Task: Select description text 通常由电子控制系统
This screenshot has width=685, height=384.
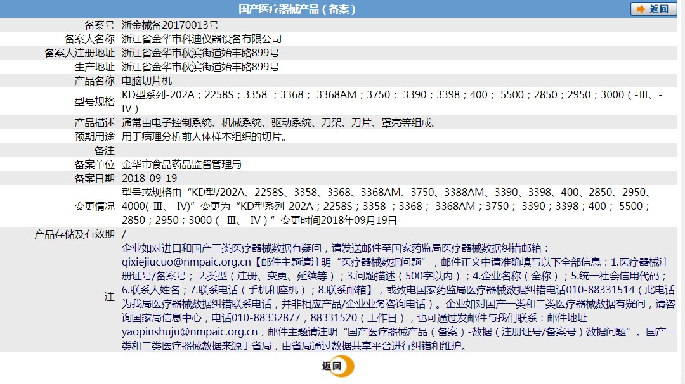Action: (x=166, y=123)
